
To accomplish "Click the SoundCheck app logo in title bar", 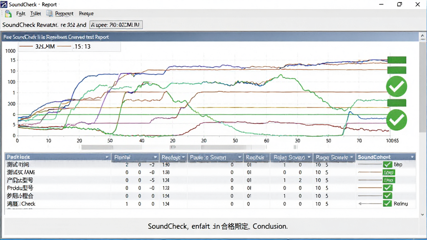I will coord(4,4).
